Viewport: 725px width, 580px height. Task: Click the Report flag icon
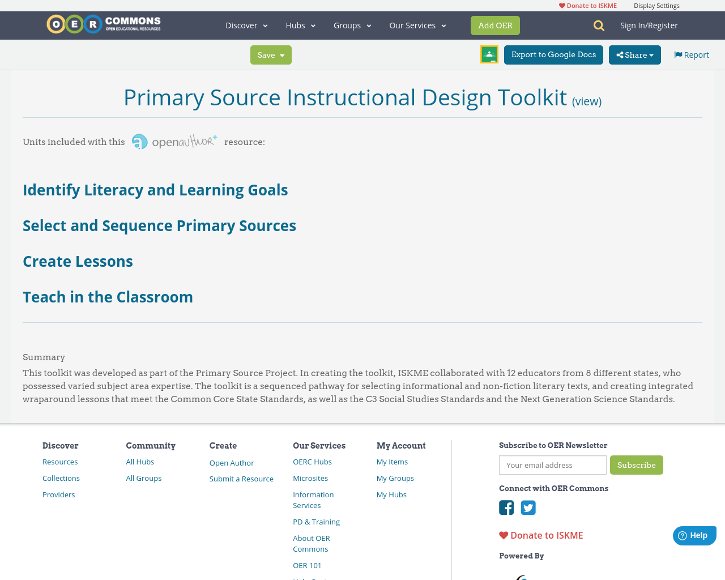tap(677, 54)
